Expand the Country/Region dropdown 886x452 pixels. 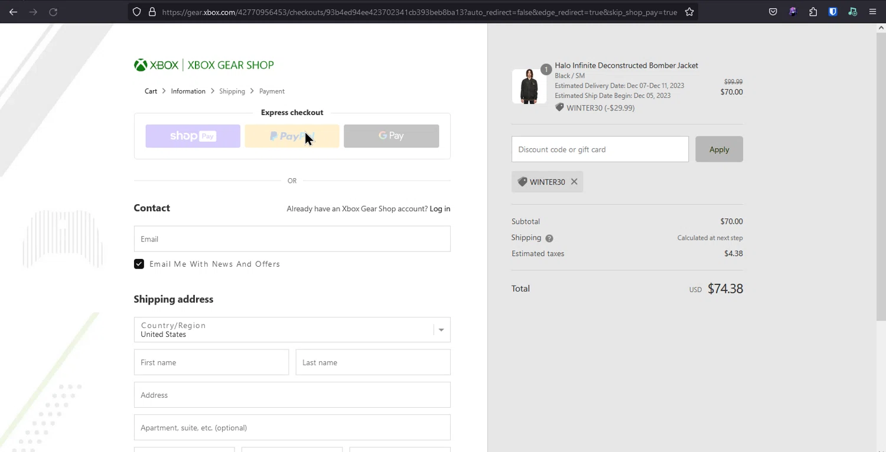point(441,330)
